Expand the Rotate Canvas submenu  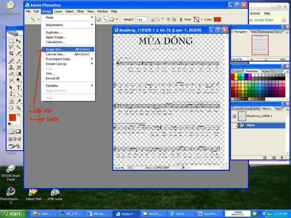(x=68, y=64)
